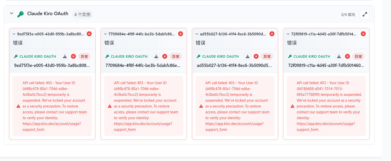
Task: Download credentials for the 9ed75f3e instance
Action: click(x=65, y=57)
